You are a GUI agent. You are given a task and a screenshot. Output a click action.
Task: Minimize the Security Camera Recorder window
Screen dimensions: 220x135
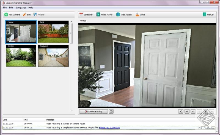click(202, 2)
